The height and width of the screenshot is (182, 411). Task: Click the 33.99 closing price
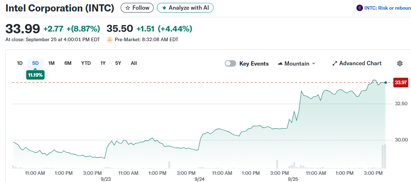point(23,29)
